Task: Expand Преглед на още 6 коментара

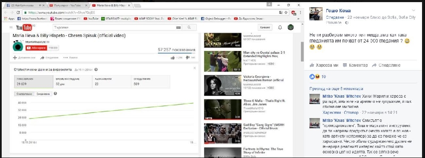Action: click(x=336, y=89)
